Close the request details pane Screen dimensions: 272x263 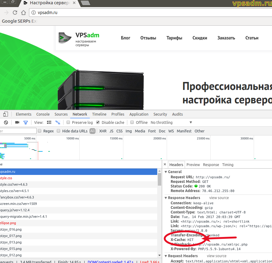tap(165, 164)
